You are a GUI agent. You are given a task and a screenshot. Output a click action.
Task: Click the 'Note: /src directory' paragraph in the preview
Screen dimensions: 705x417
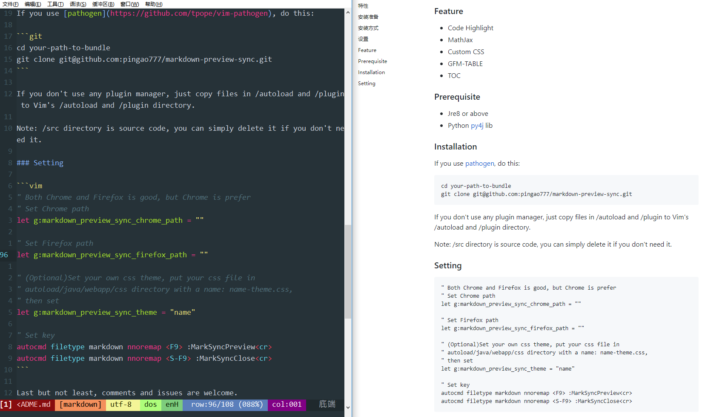[553, 244]
